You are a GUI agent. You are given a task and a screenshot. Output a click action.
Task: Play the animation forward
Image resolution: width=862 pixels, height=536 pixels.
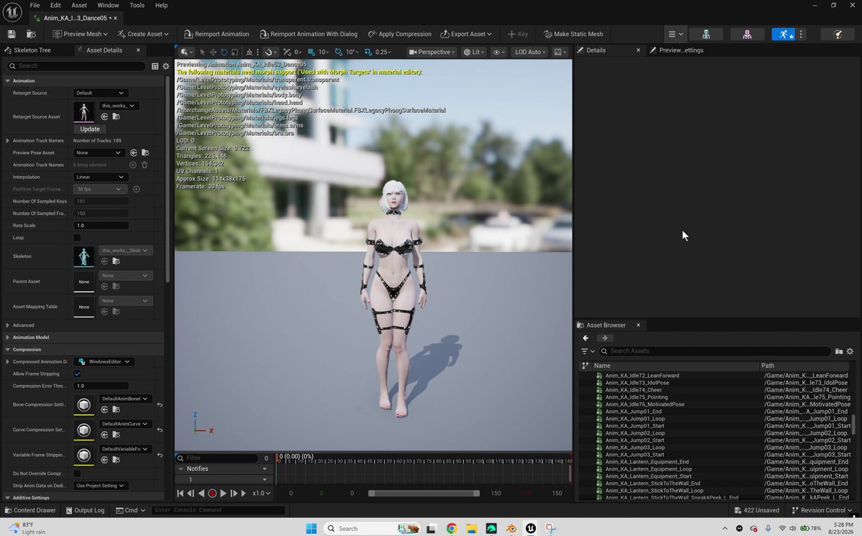[223, 494]
